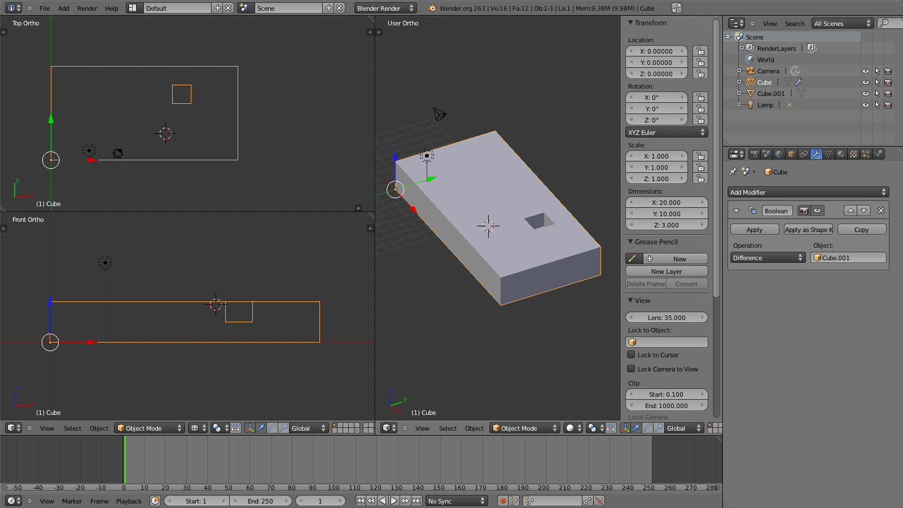Open the Render menu
The height and width of the screenshot is (508, 903).
click(87, 8)
